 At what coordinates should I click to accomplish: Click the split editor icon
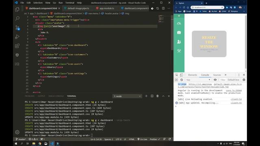point(163,8)
